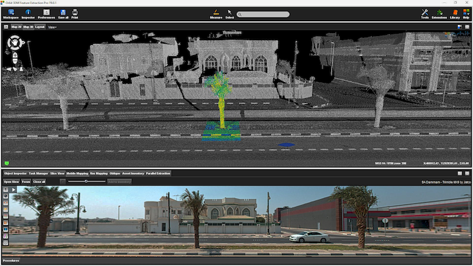This screenshot has width=473, height=266.
Task: Expand the Help dropdown menu
Action: click(x=466, y=13)
